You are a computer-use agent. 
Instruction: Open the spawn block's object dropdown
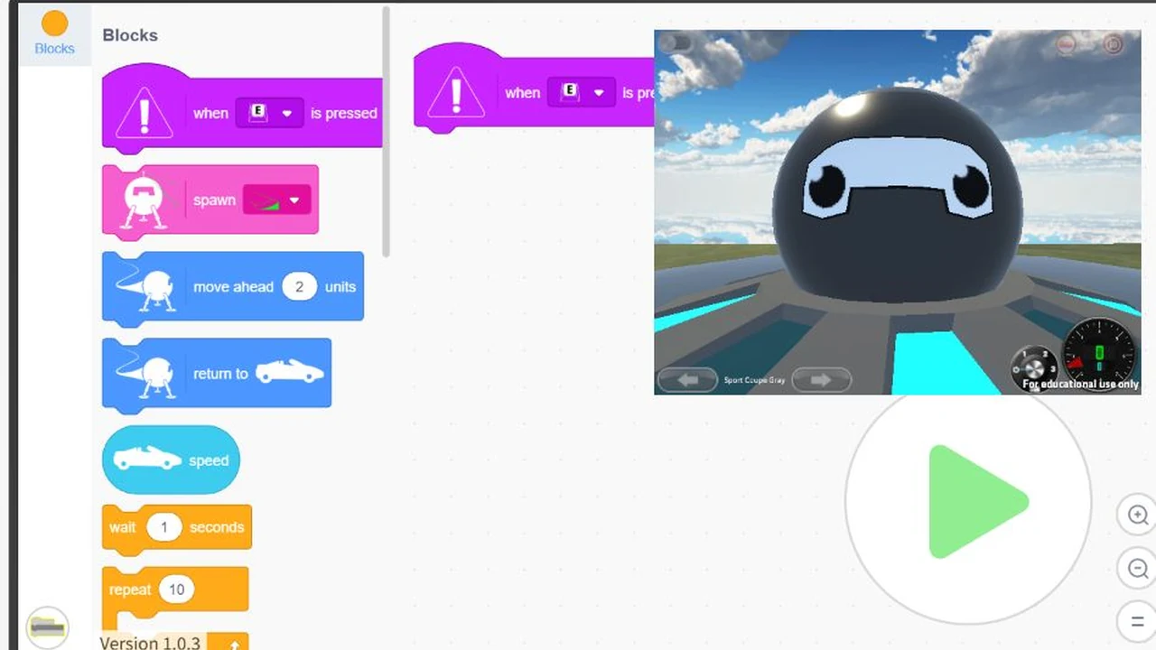(x=277, y=200)
